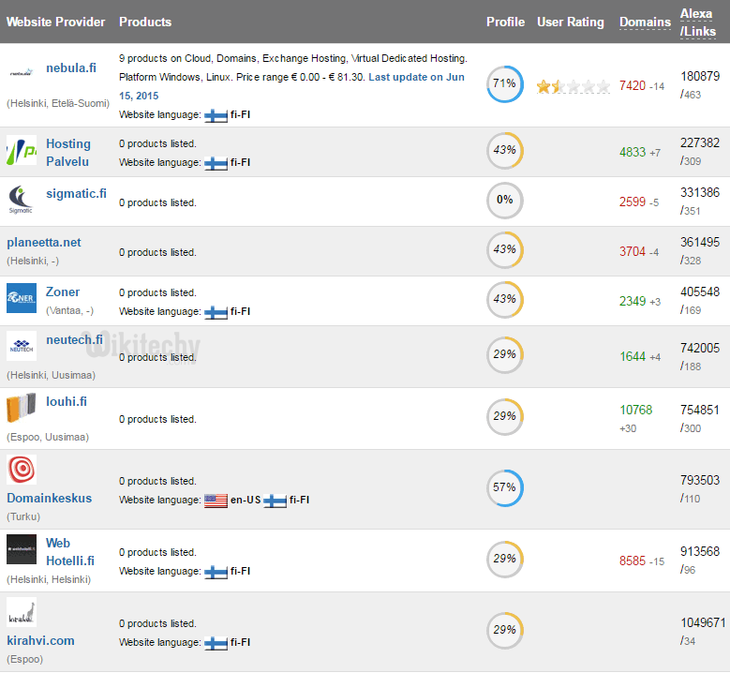This screenshot has width=730, height=673.
Task: Click the louhi.fi orange logo
Action: (22, 409)
